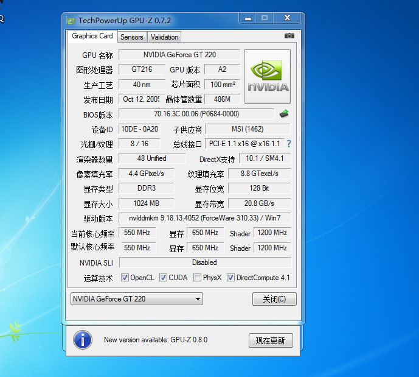Click the BIOS version field 70.16.3C.00.06

pyautogui.click(x=196, y=114)
